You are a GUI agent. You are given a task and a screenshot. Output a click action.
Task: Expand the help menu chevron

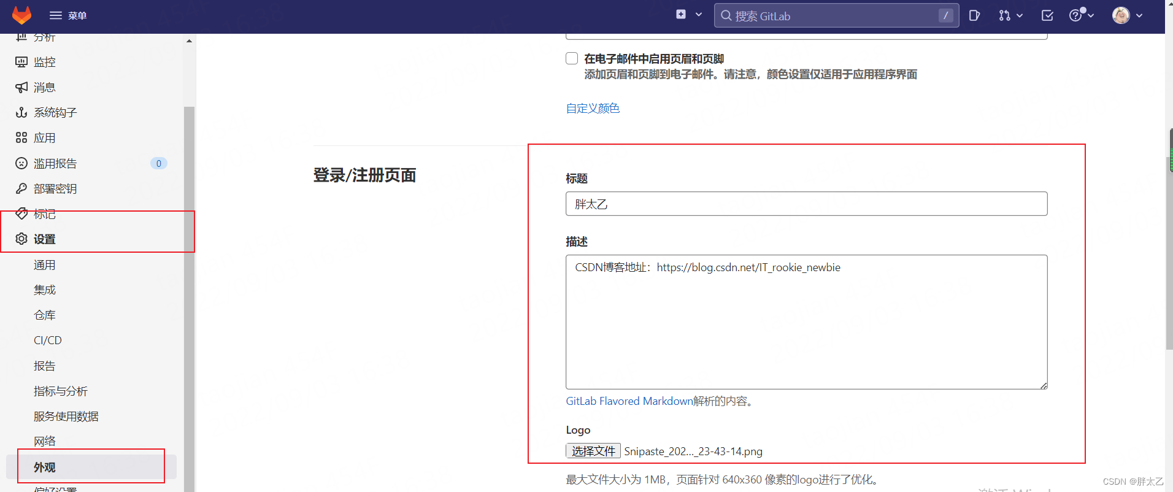[x=1091, y=15]
